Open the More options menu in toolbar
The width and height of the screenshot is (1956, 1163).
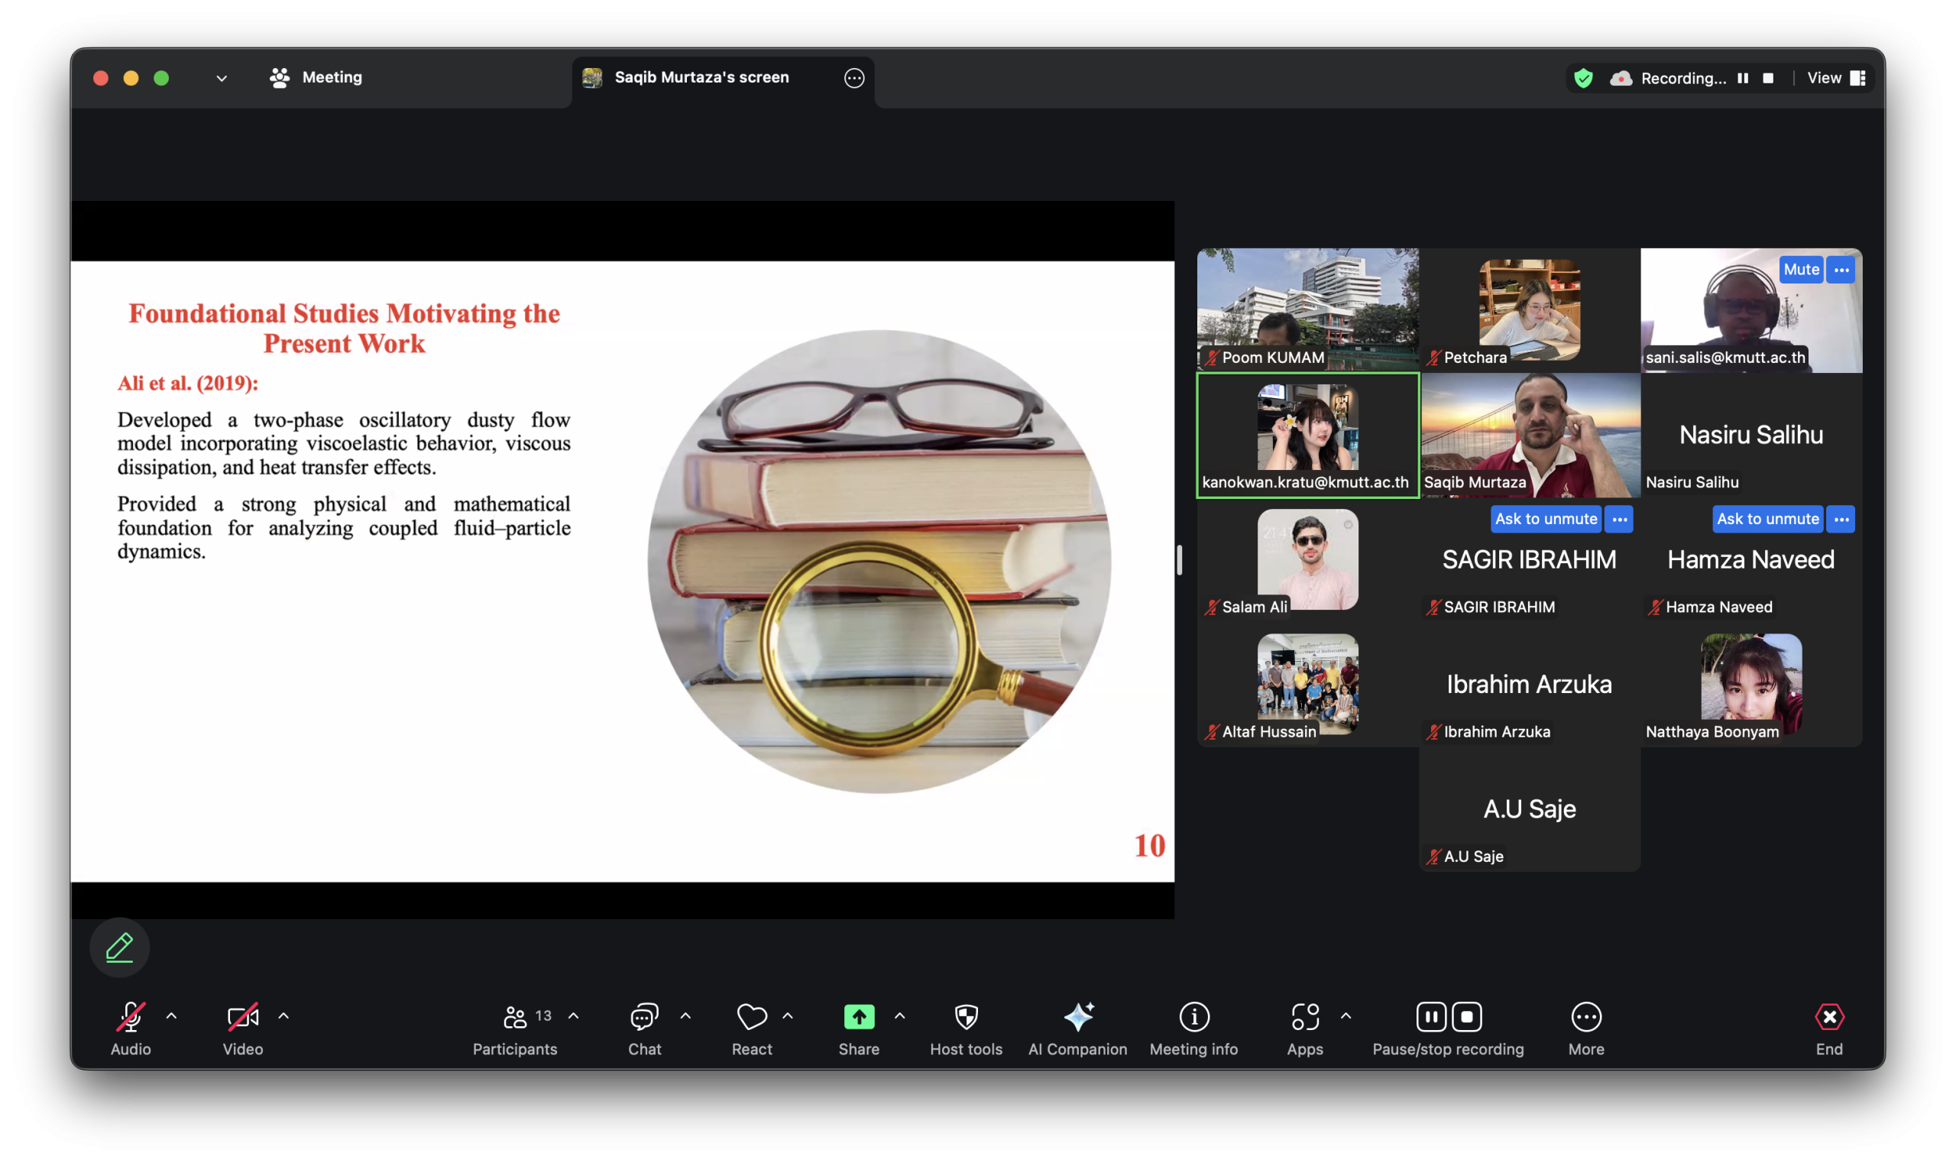coord(1586,1017)
